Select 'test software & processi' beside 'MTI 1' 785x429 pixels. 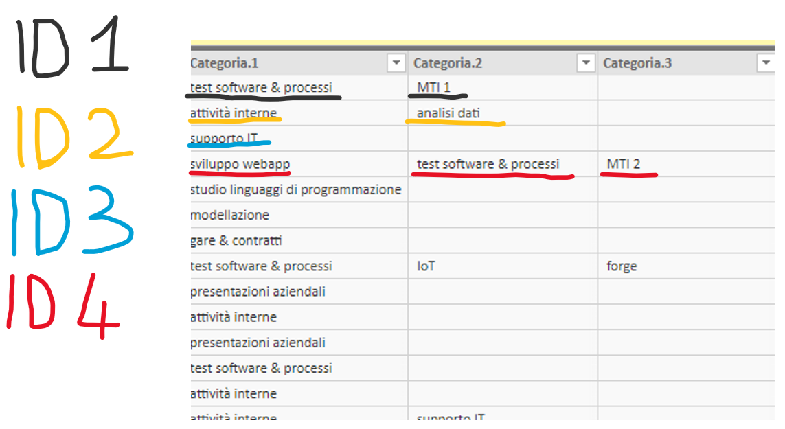click(x=299, y=88)
